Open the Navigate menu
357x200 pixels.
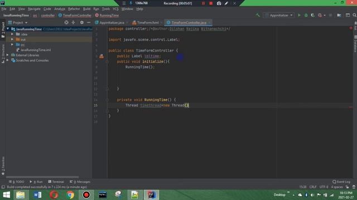34,9
